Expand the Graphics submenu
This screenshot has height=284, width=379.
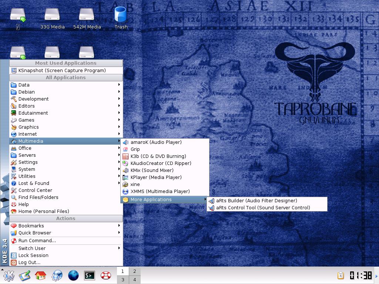coord(66,127)
